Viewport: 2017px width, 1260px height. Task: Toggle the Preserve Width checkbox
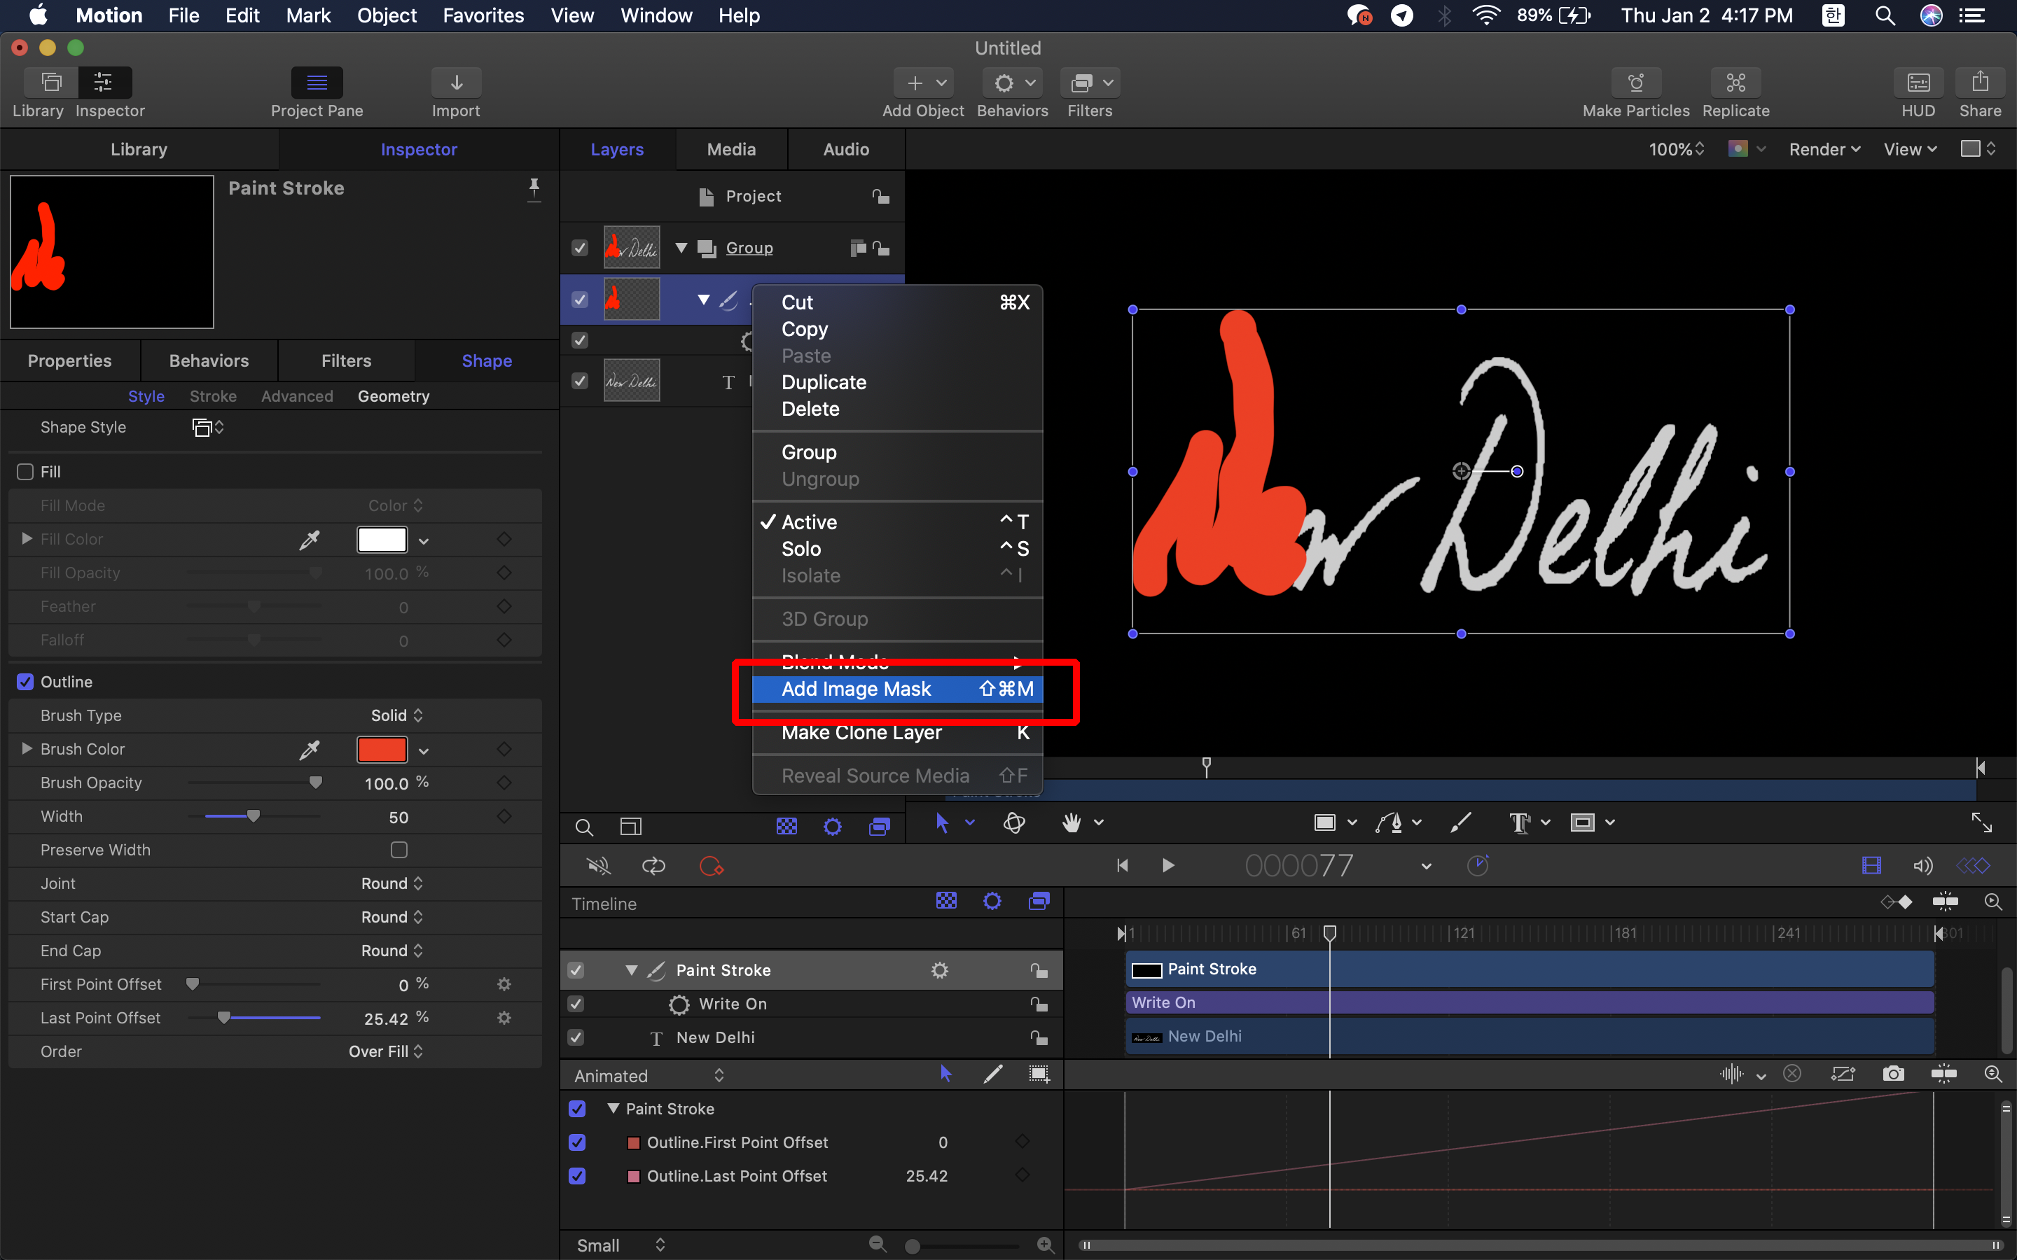tap(399, 850)
